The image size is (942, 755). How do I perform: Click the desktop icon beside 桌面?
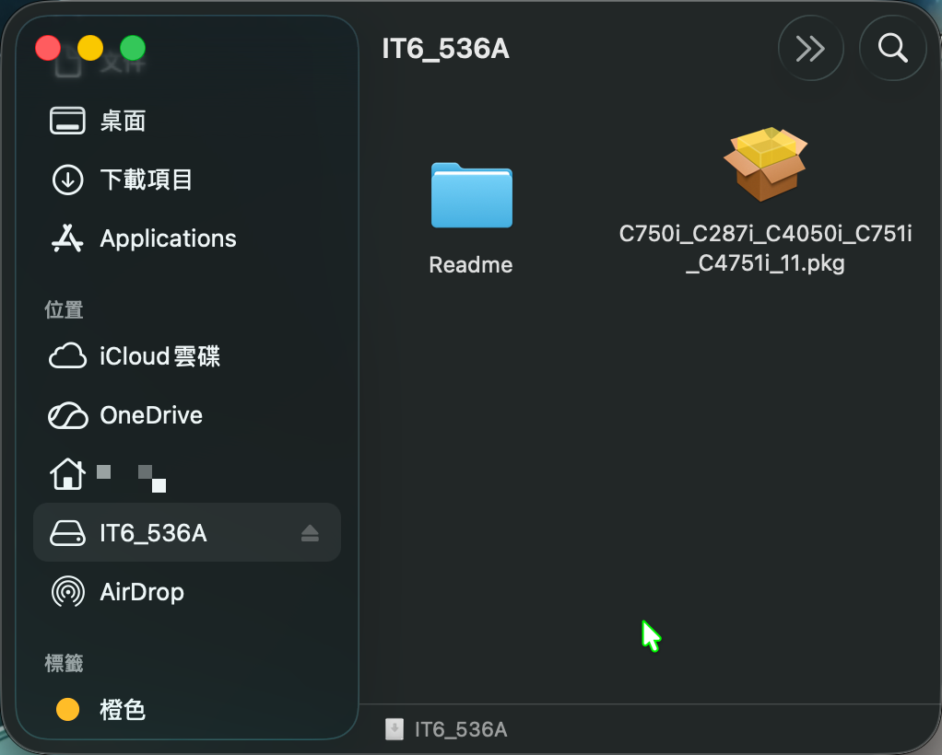click(x=67, y=121)
